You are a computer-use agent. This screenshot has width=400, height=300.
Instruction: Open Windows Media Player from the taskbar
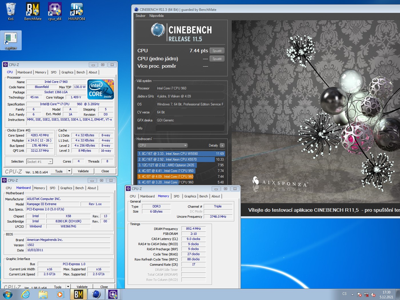tap(60, 294)
